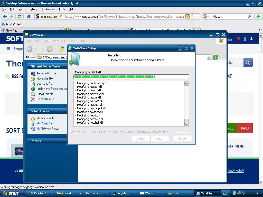
Task: Click the VistaMizer install progress bar
Action: 131,77
